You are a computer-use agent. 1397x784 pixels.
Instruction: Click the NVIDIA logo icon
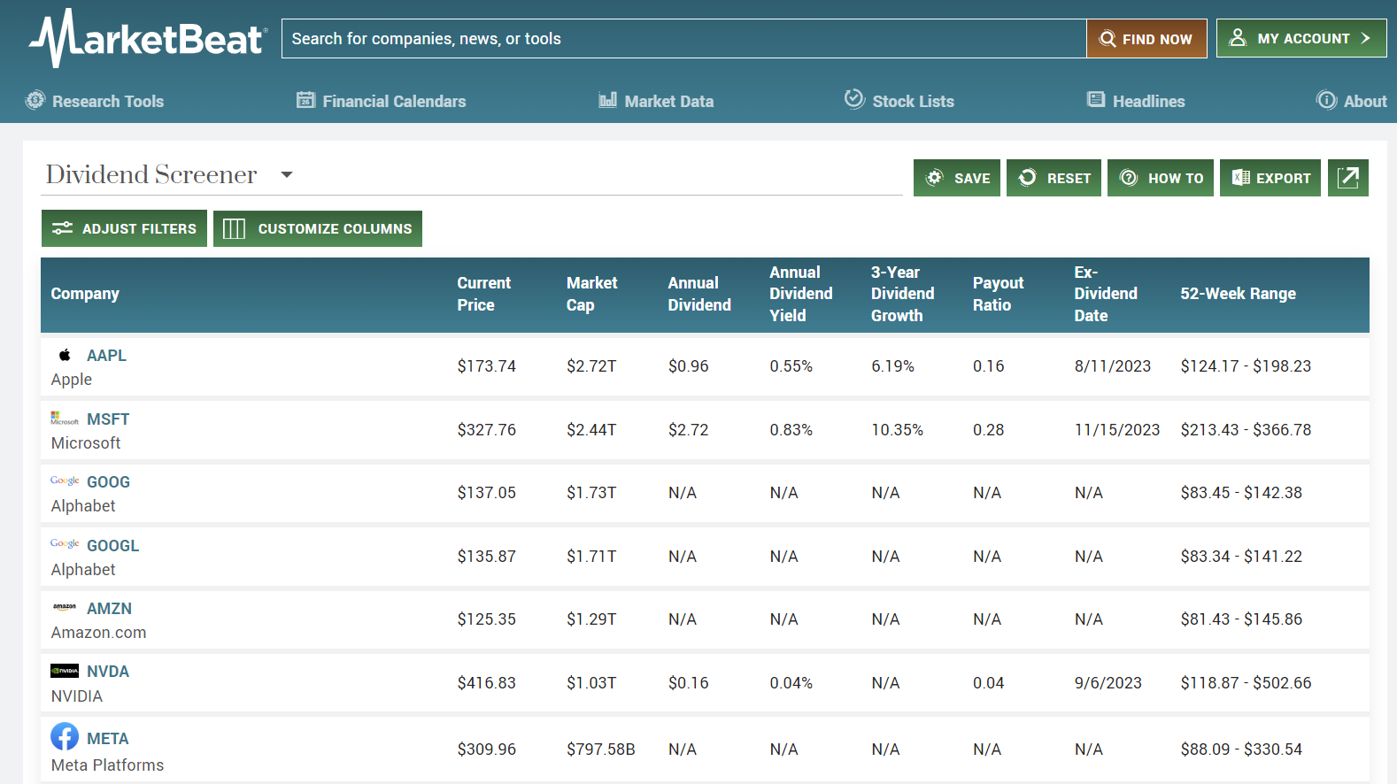point(65,672)
